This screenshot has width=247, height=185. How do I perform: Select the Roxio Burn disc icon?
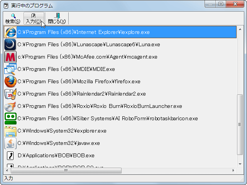pos(10,106)
